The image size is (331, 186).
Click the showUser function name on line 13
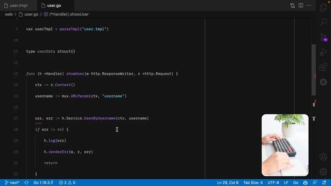pos(75,74)
